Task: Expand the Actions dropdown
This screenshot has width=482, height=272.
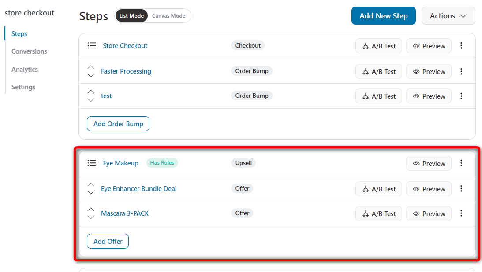Action: (448, 16)
